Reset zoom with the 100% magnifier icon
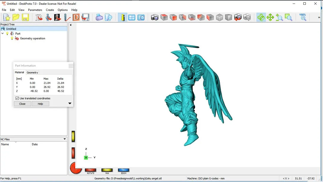 (x=303, y=17)
